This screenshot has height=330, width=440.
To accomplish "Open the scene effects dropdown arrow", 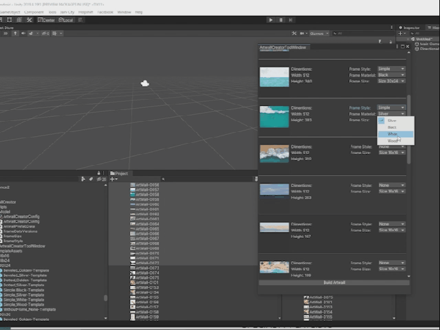I will (x=37, y=34).
